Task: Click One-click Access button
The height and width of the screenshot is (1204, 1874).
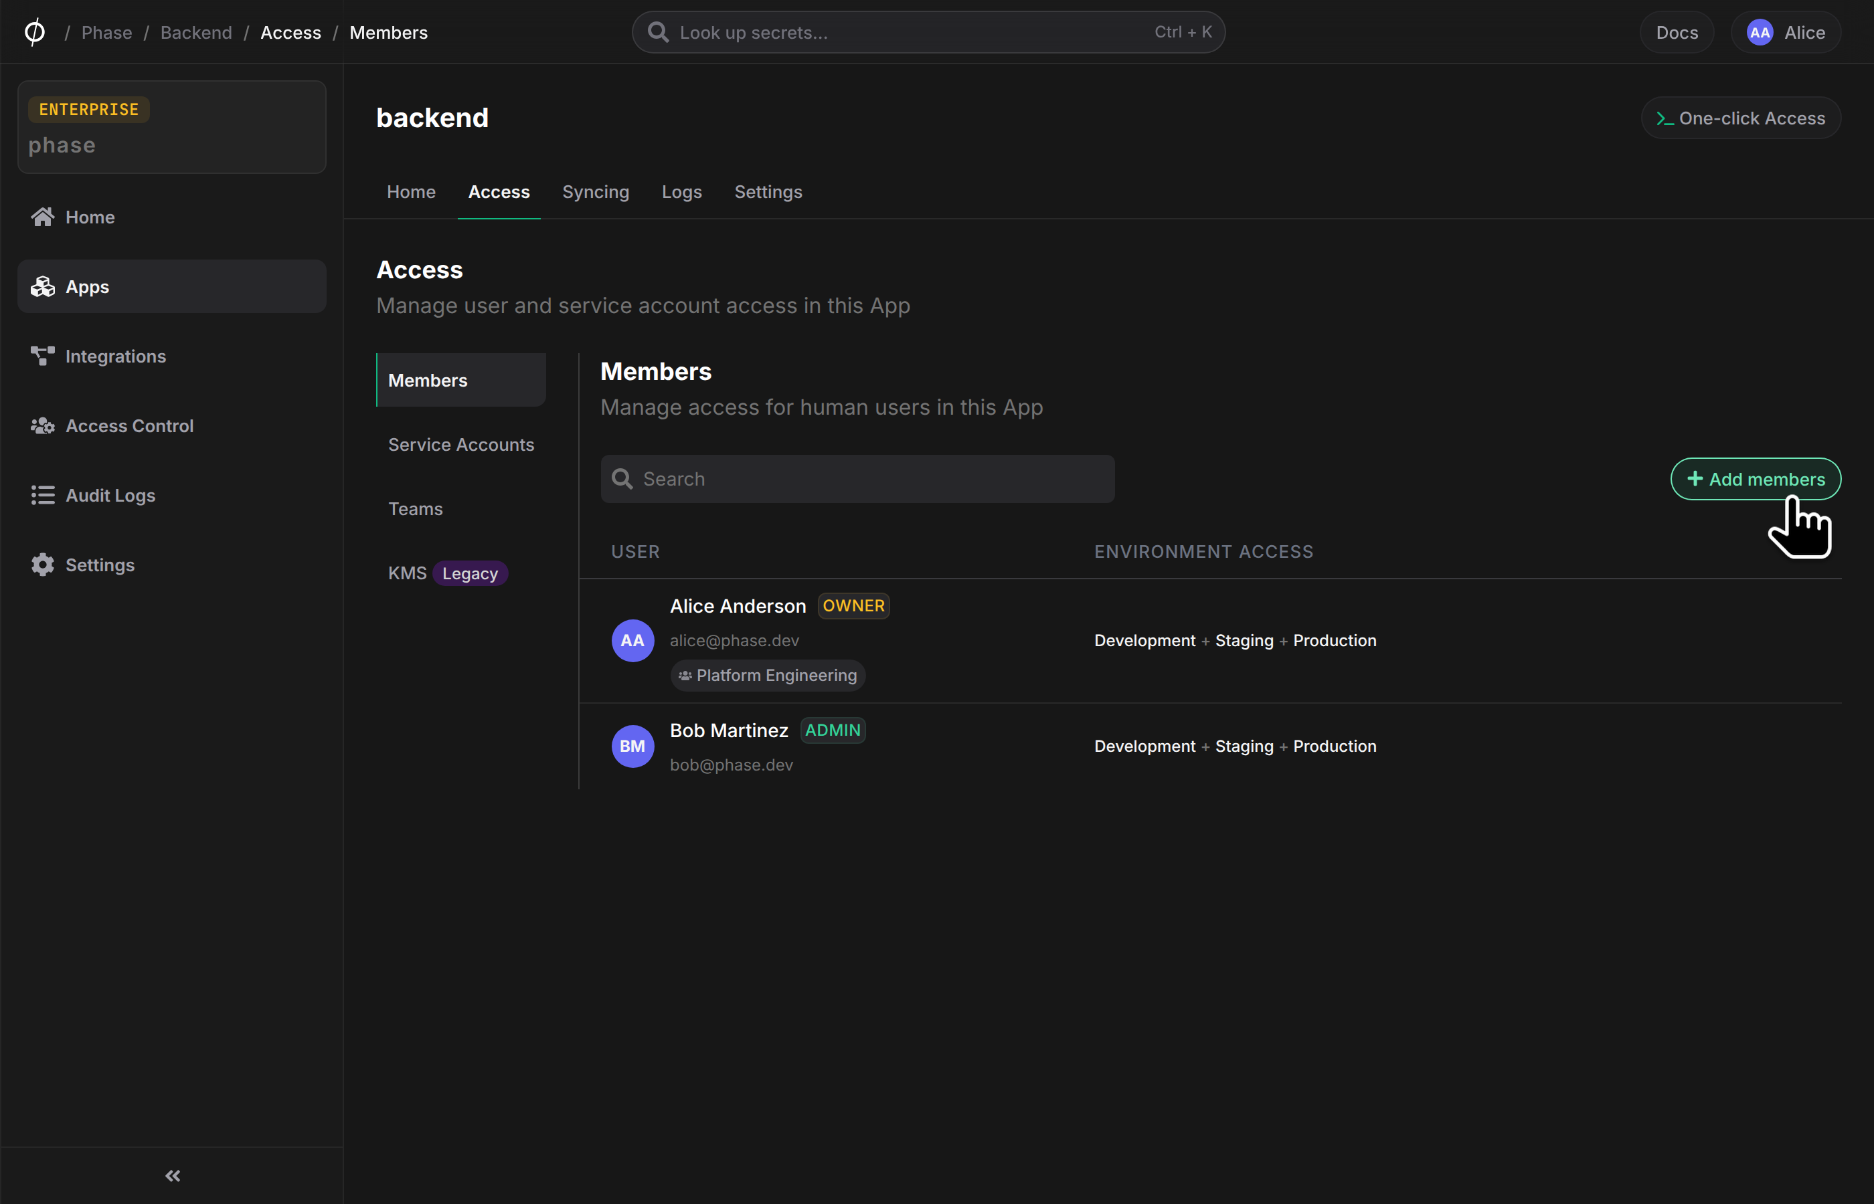Action: 1740,118
